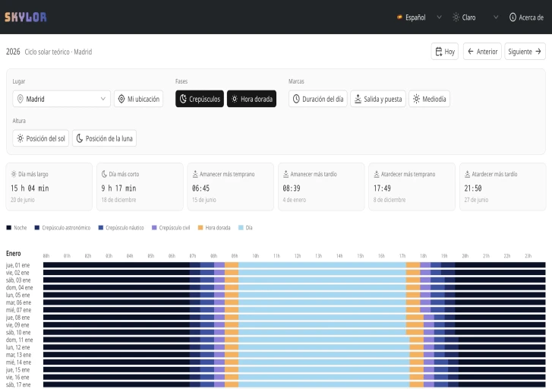Click the Noche legend color swatch
Screen dimensions: 552x389
[9, 228]
